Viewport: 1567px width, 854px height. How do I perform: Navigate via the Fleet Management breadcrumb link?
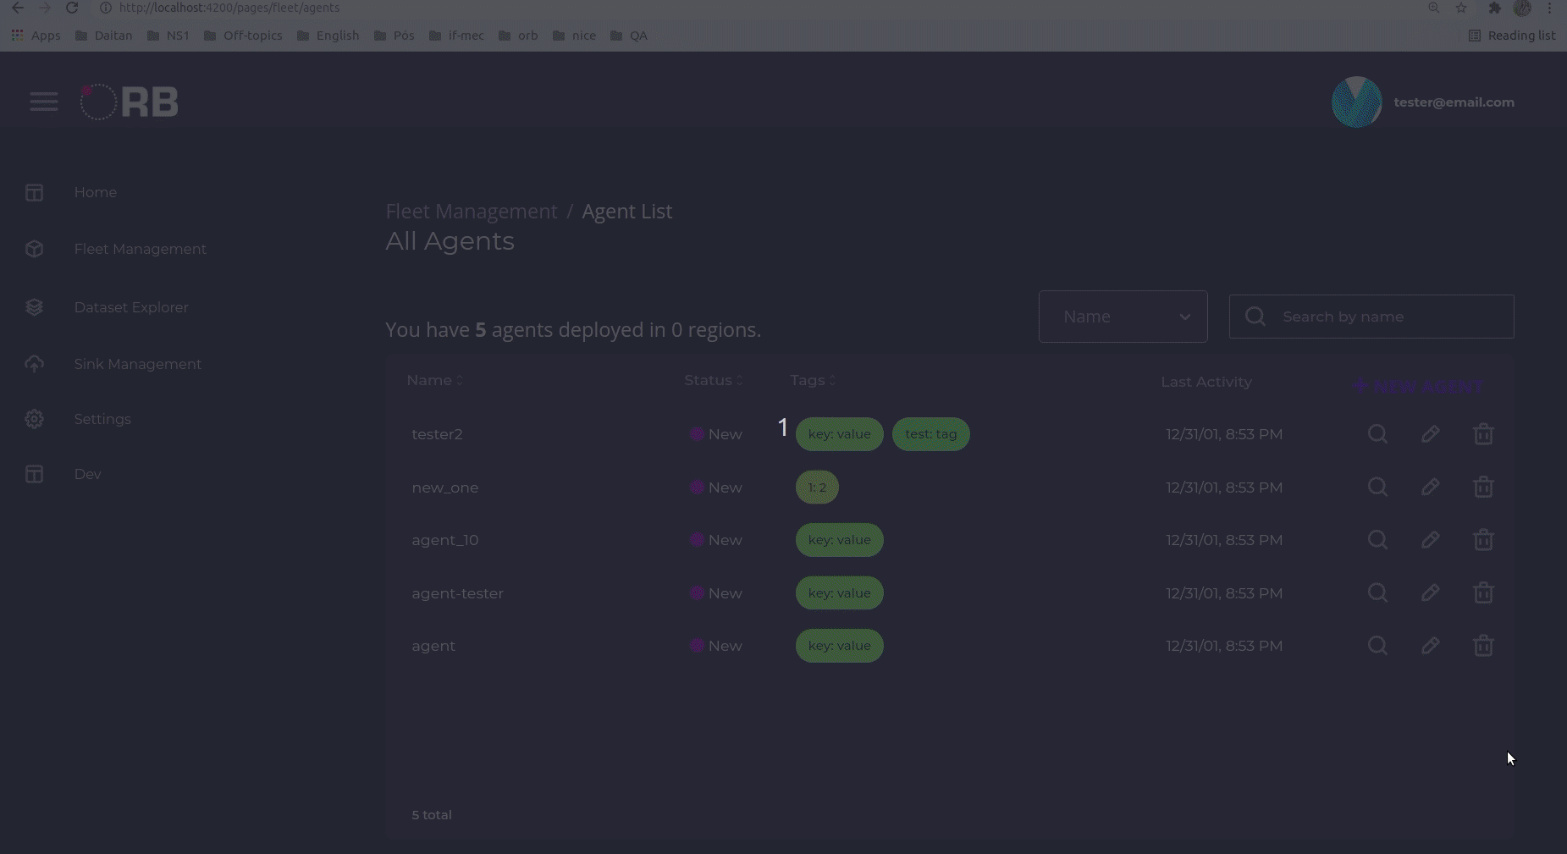pyautogui.click(x=471, y=211)
